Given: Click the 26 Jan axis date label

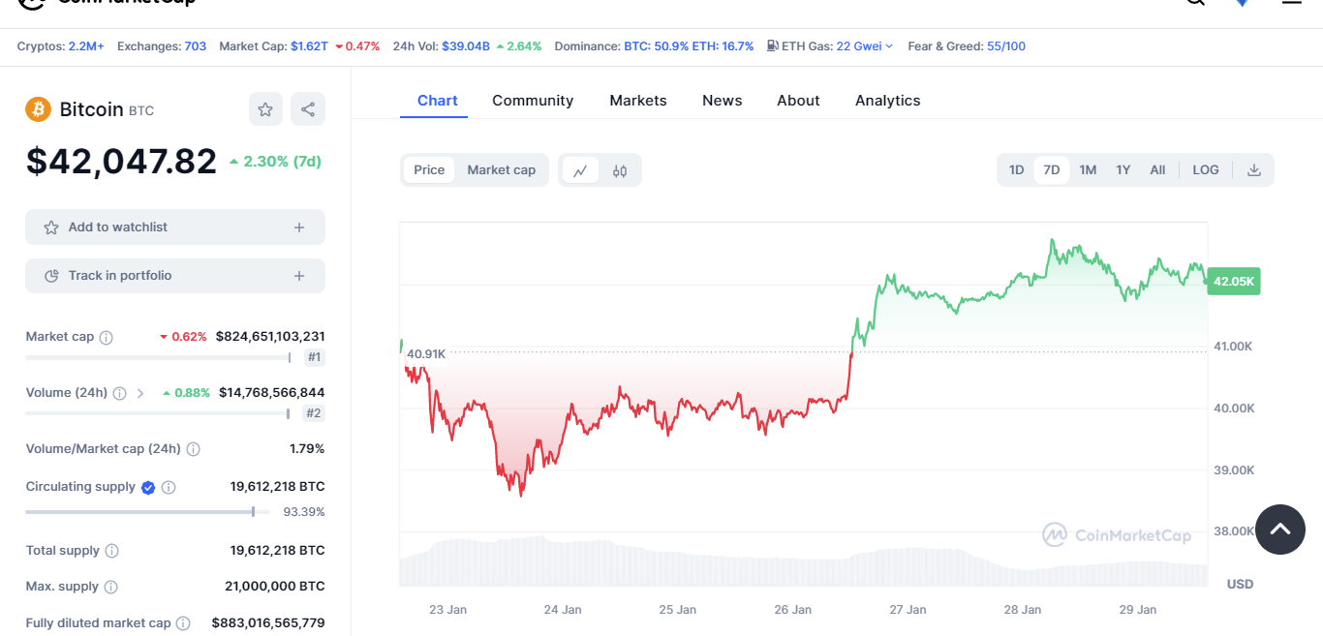Looking at the screenshot, I should pyautogui.click(x=793, y=610).
